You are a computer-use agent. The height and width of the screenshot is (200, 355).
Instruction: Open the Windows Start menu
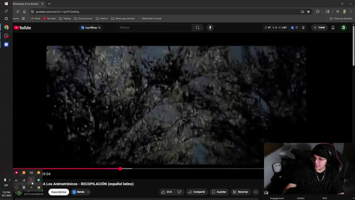(x=6, y=4)
